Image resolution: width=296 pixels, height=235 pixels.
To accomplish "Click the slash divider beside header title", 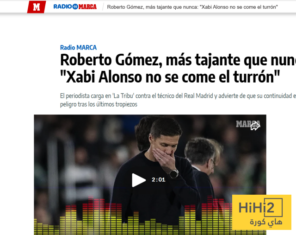I will click(103, 7).
